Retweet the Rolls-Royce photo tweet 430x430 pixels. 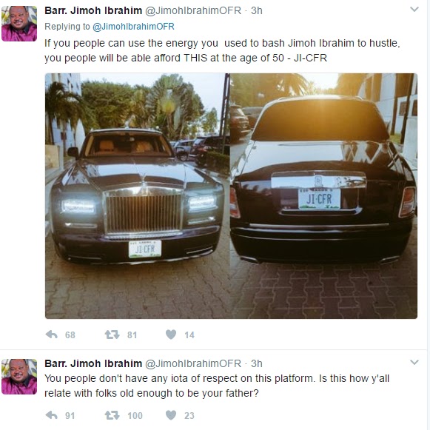(112, 335)
